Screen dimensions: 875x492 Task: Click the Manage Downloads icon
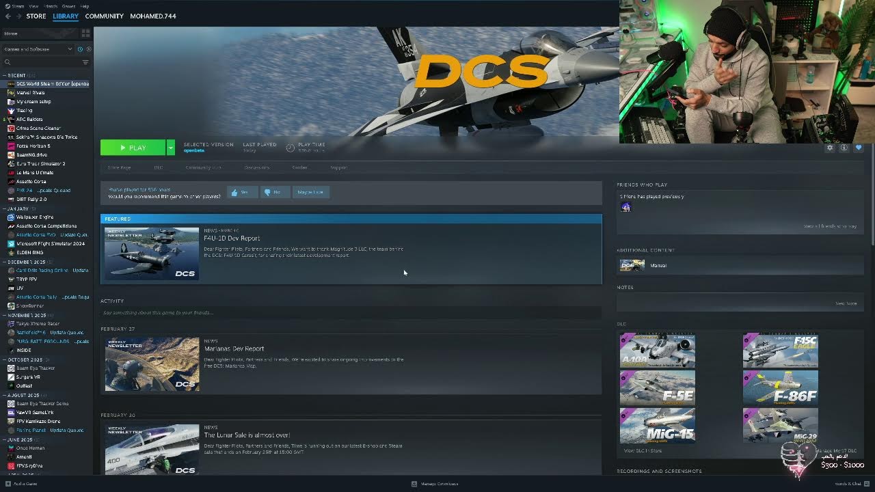(414, 484)
